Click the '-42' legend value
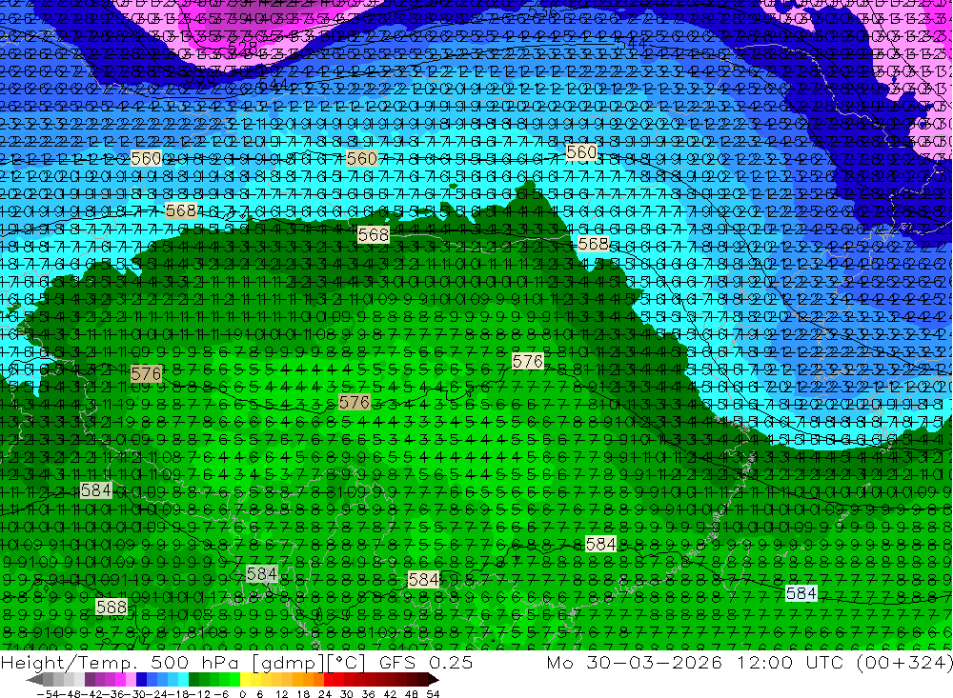 click(x=91, y=694)
